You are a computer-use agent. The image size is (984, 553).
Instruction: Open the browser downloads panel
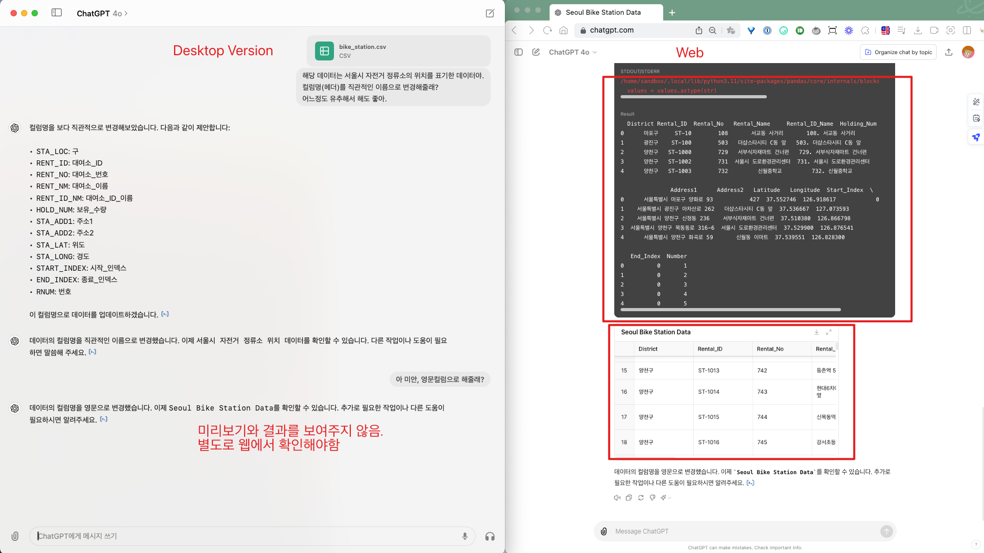click(x=918, y=30)
